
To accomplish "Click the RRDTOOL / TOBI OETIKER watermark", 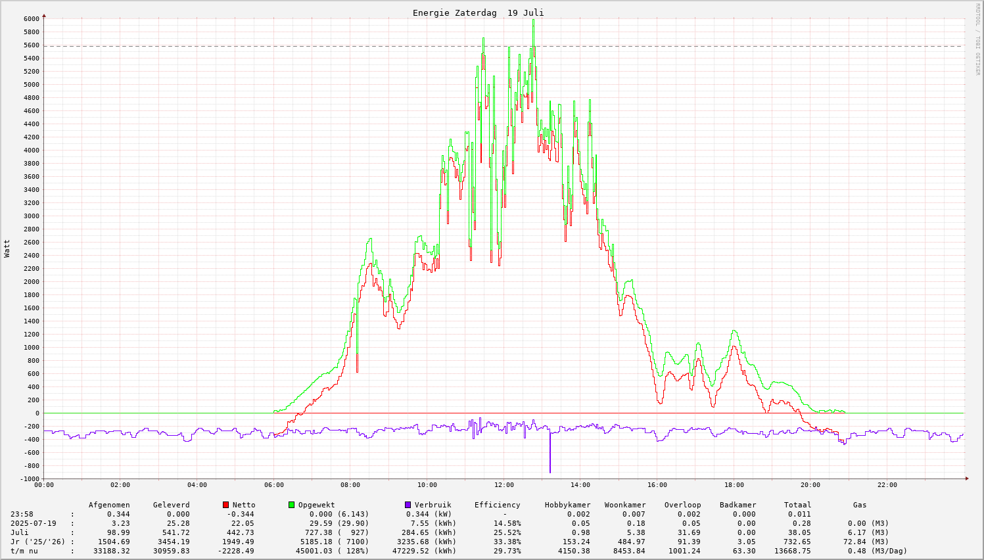I will [x=977, y=39].
